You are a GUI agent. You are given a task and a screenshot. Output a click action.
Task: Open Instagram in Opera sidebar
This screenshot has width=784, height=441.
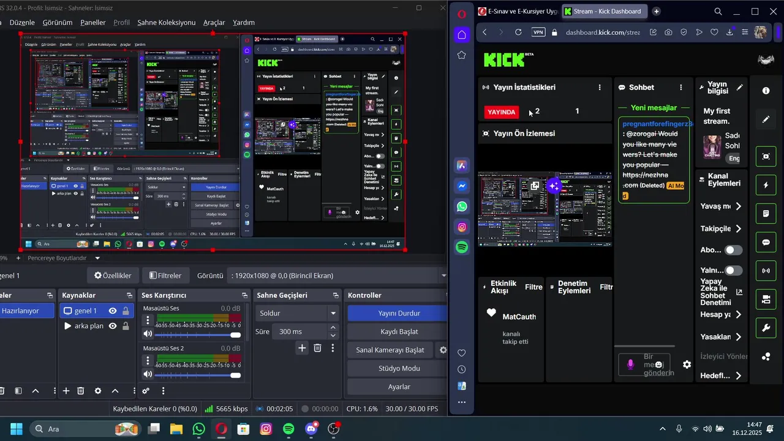point(462,227)
